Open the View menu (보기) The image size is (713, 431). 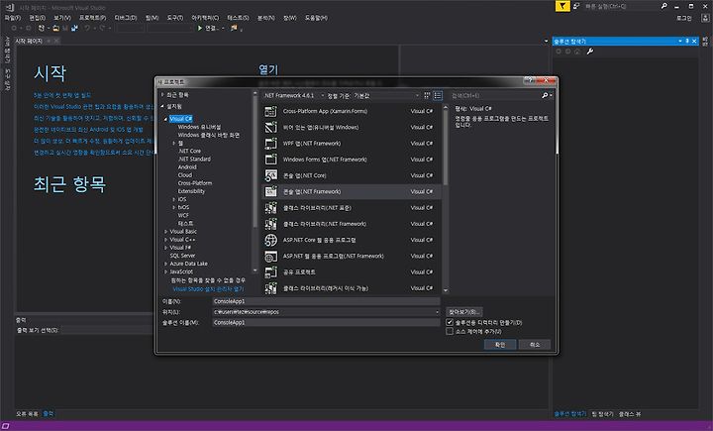click(62, 18)
